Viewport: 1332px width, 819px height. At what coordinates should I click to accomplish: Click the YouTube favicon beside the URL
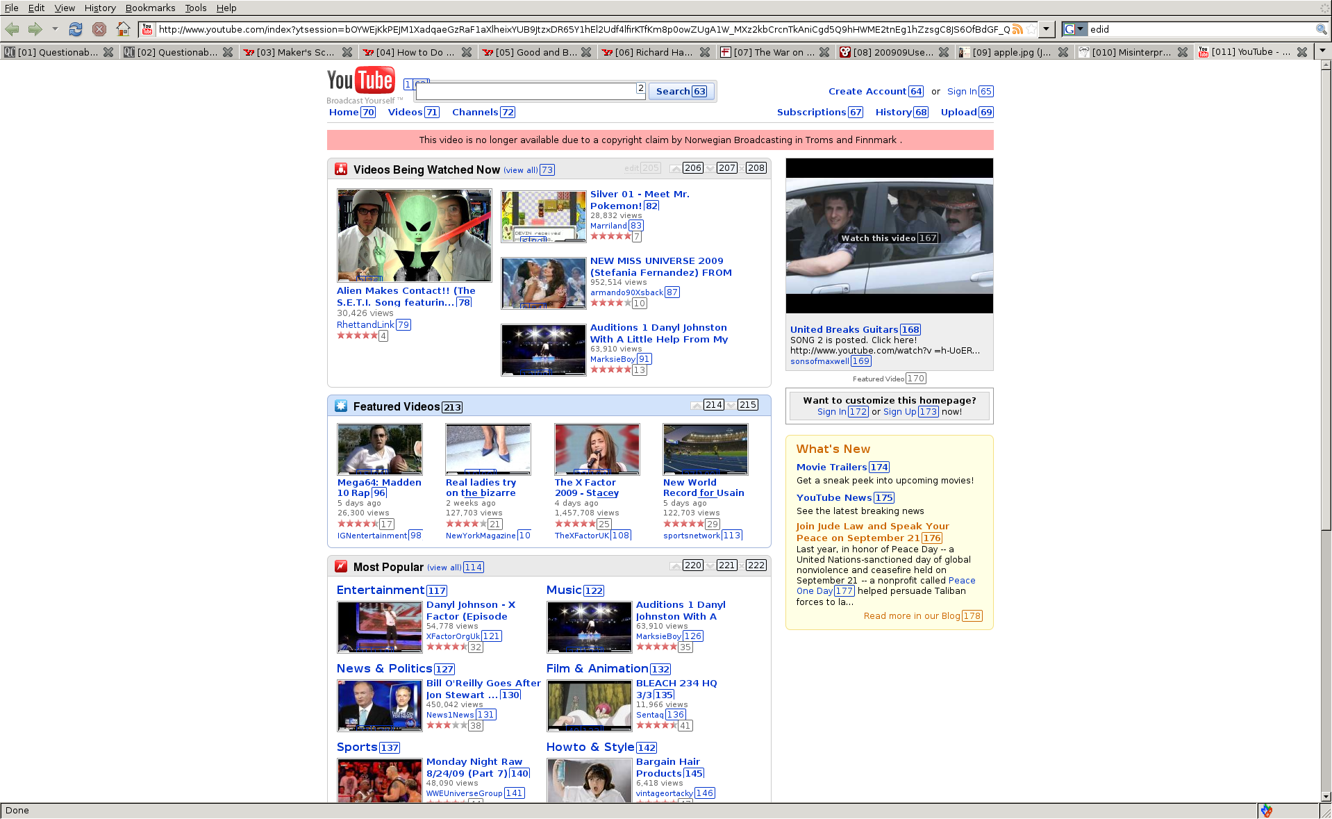click(147, 29)
